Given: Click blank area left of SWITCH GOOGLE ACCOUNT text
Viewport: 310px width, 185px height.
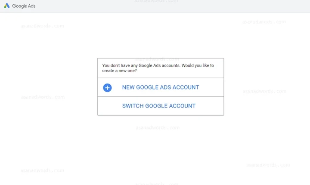Looking at the screenshot, I should [x=110, y=106].
